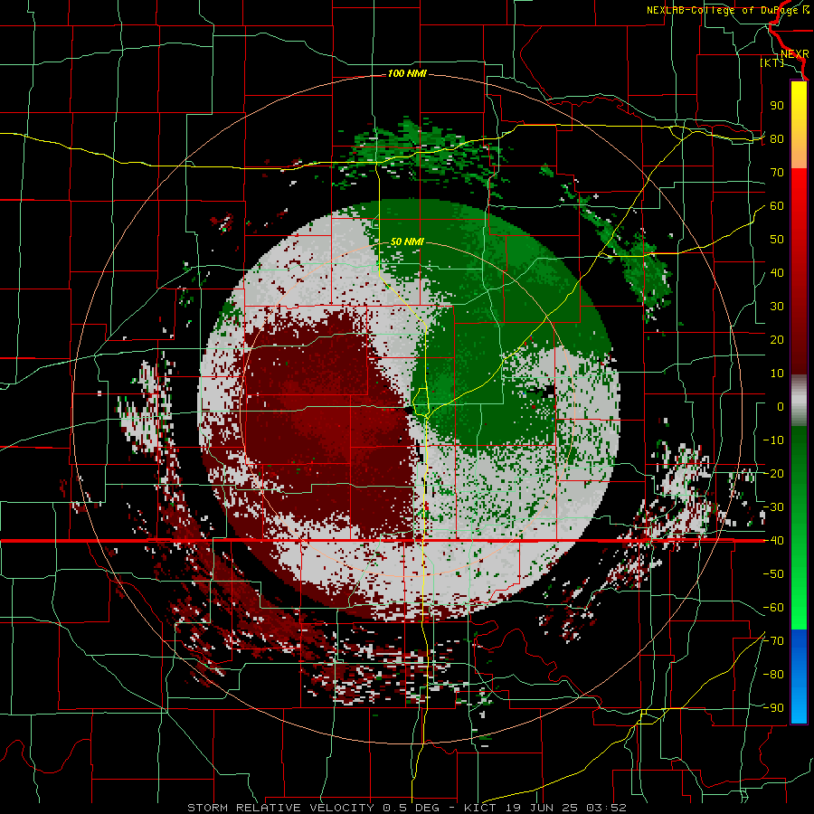Image resolution: width=814 pixels, height=814 pixels.
Task: Click the Storm Relative Velocity product caption
Action: click(406, 808)
